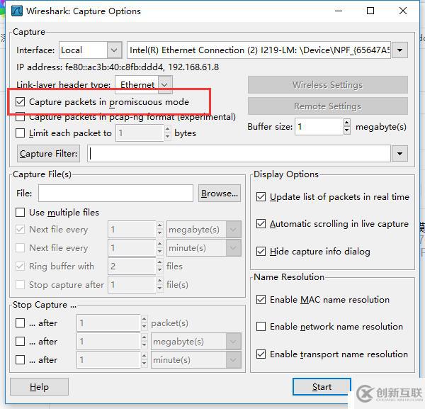
Task: Expand the Capture Filter history dropdown arrow
Action: point(399,154)
